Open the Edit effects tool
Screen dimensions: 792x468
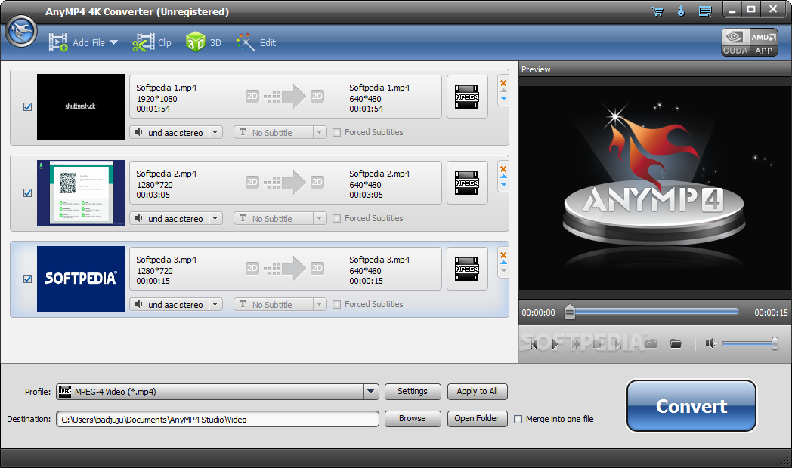pos(255,42)
